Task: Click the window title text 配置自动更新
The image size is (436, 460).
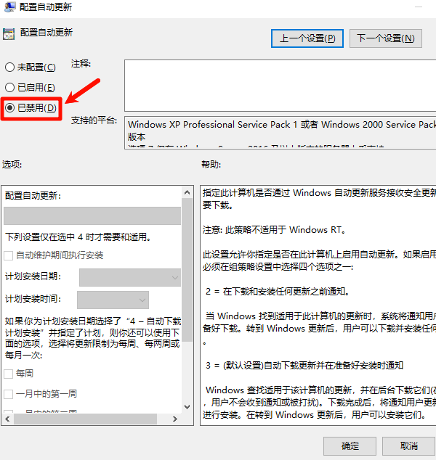Action: [46, 7]
